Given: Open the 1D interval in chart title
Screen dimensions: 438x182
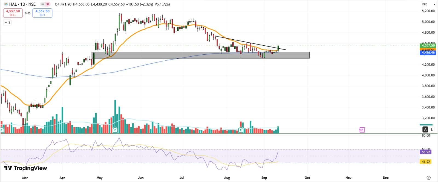Looking at the screenshot, I should 23,4.
